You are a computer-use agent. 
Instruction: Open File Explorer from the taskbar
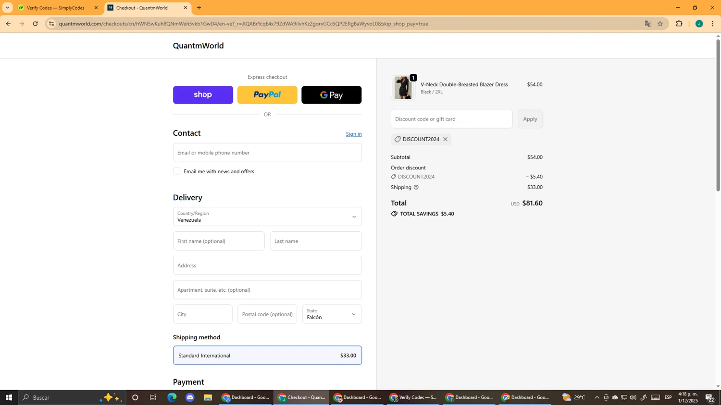point(208,397)
